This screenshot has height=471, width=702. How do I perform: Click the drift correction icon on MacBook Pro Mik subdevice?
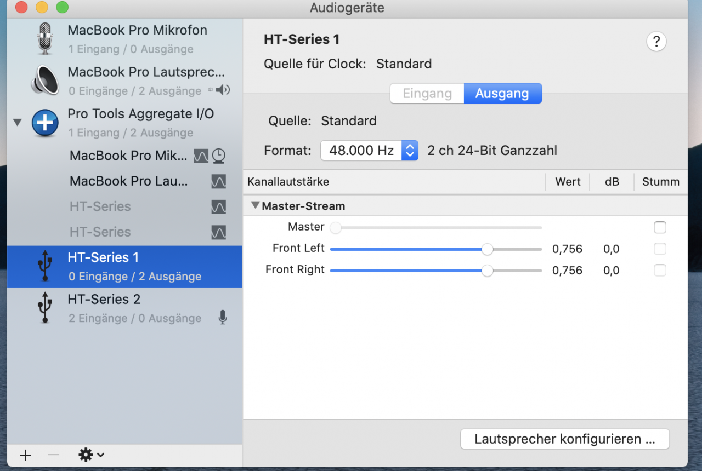pyautogui.click(x=201, y=156)
